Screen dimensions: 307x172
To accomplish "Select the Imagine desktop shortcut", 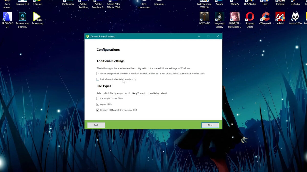I will (x=280, y=3).
